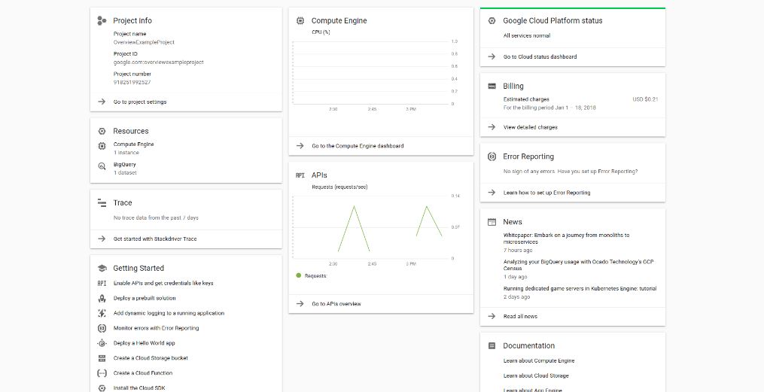Image resolution: width=764 pixels, height=392 pixels.
Task: Click the arrow icon beside Read all news
Action: [x=492, y=316]
